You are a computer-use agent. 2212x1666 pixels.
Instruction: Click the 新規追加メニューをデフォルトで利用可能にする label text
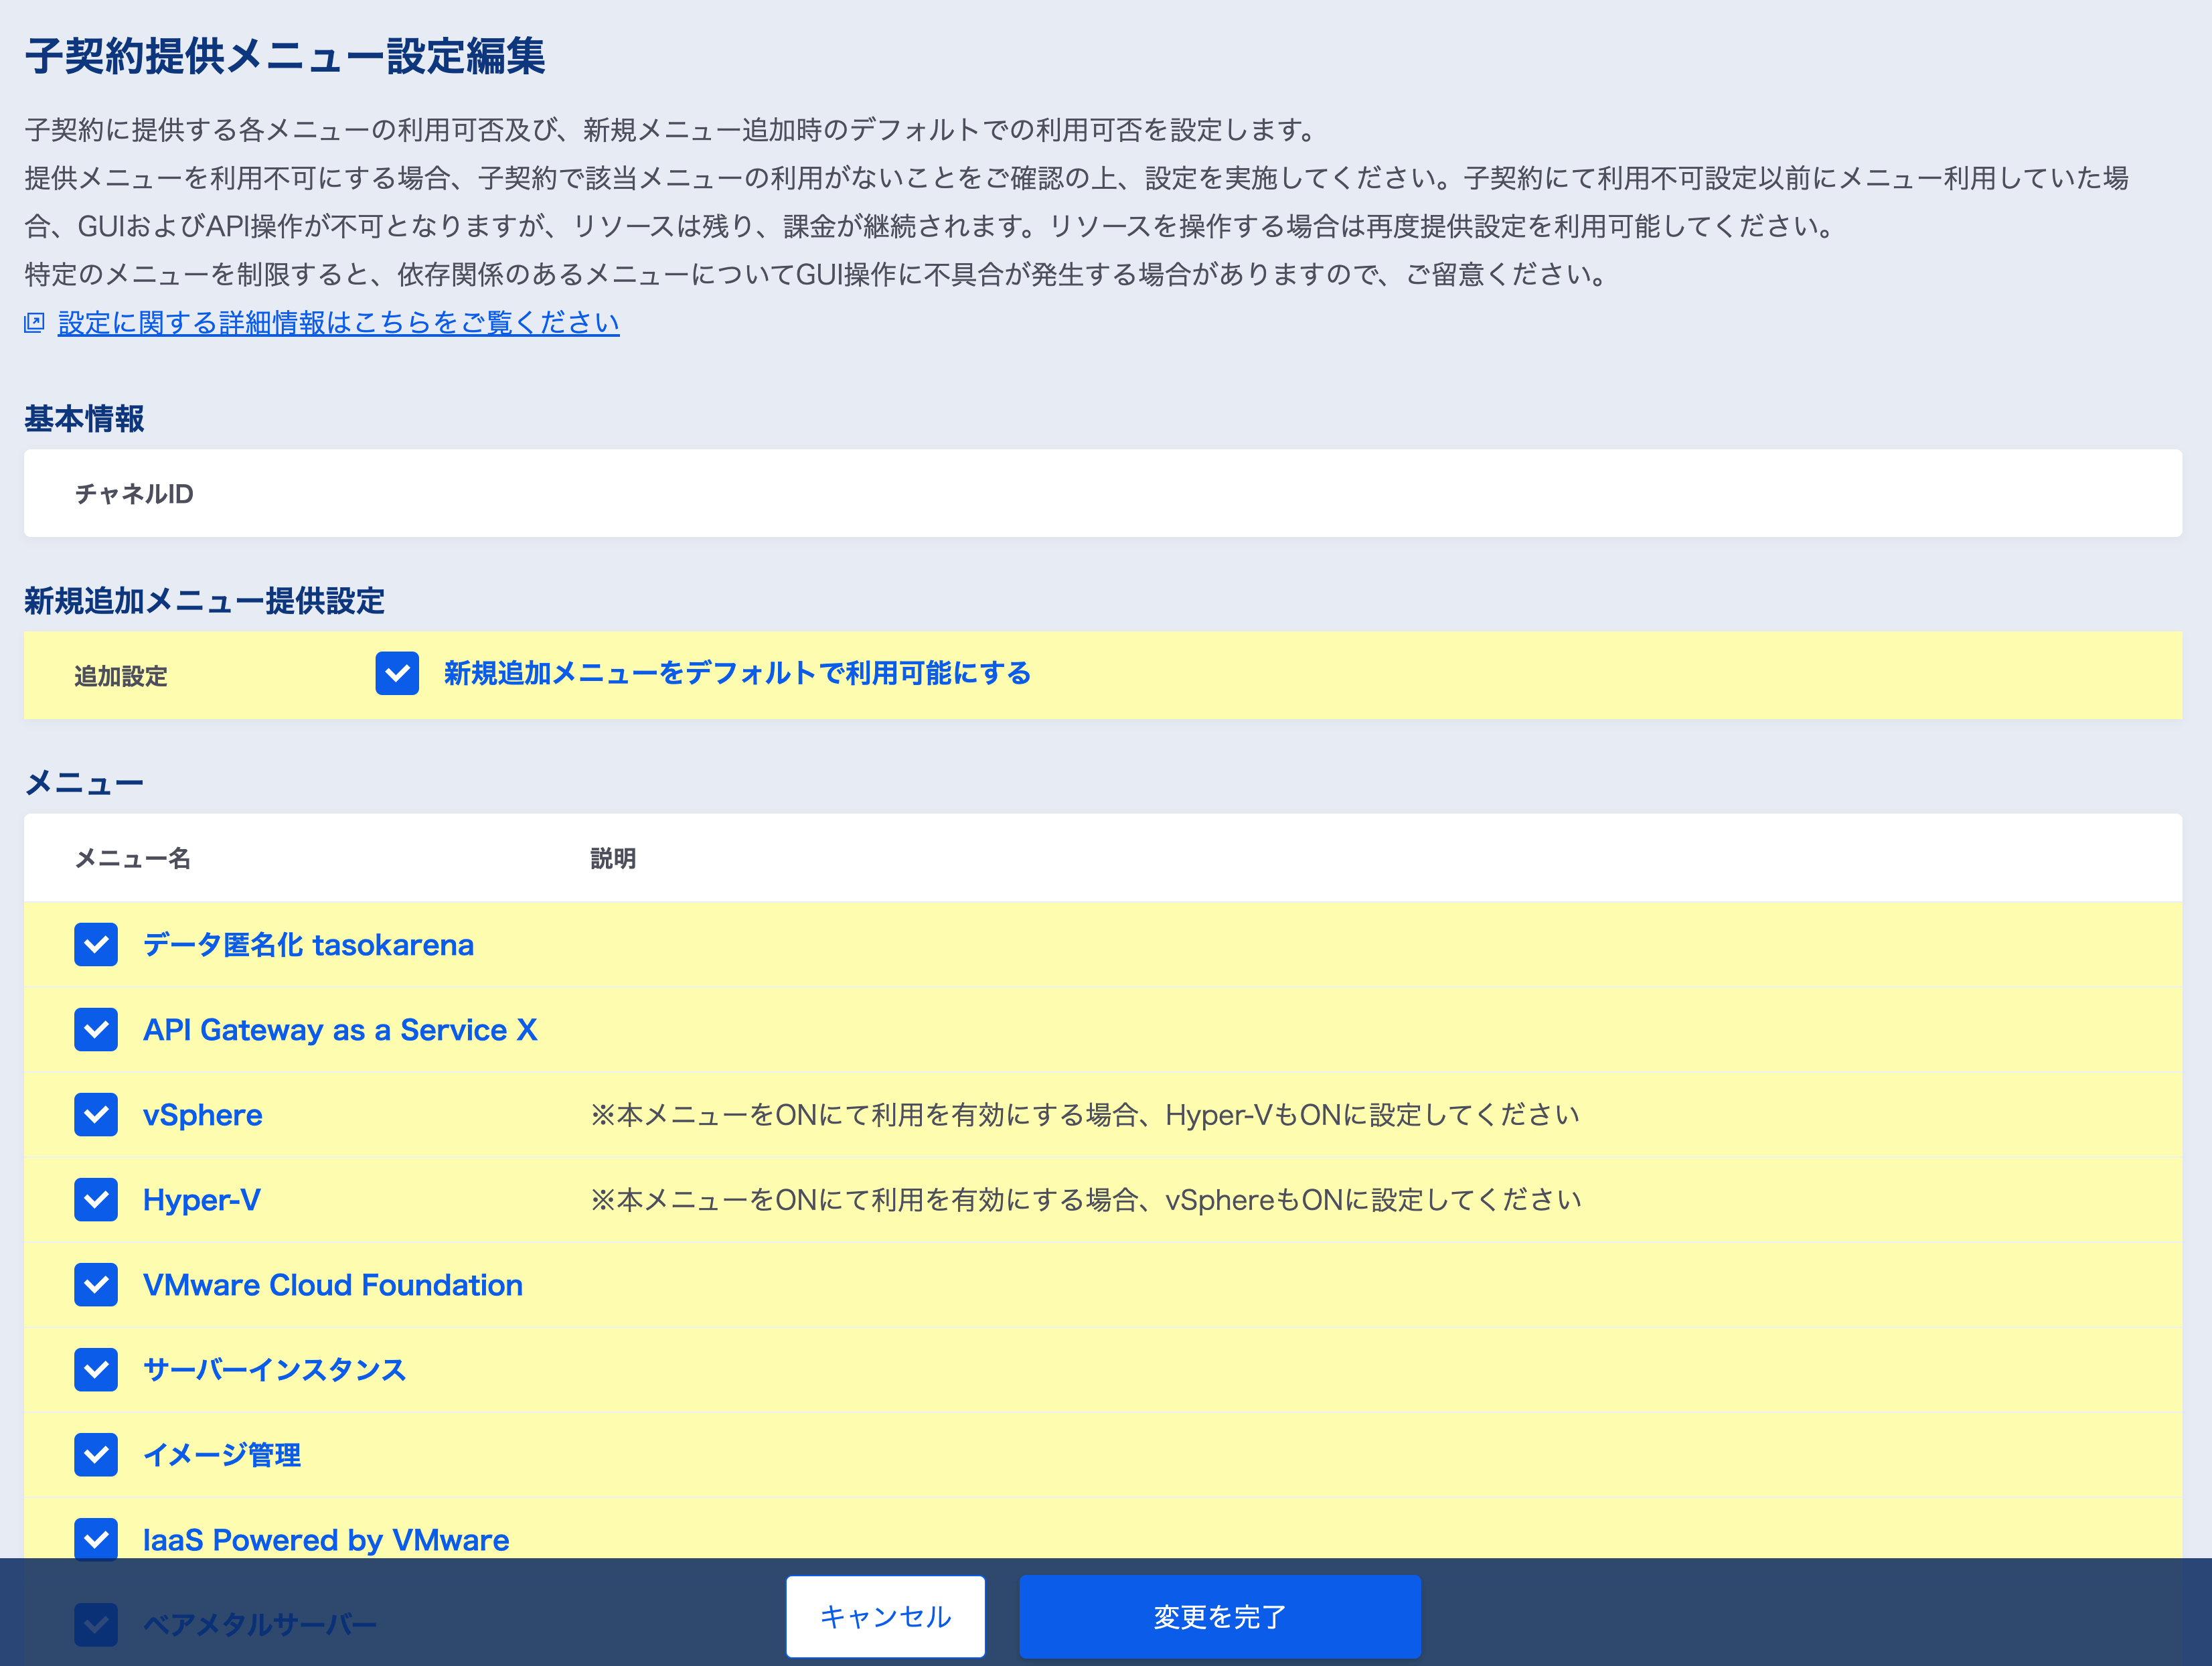737,673
